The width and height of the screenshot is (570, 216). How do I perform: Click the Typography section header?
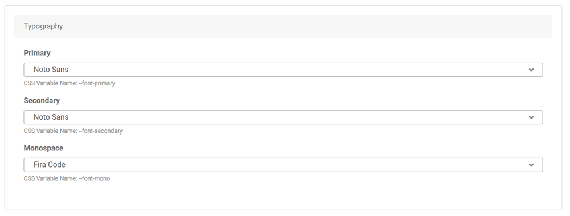click(x=43, y=26)
